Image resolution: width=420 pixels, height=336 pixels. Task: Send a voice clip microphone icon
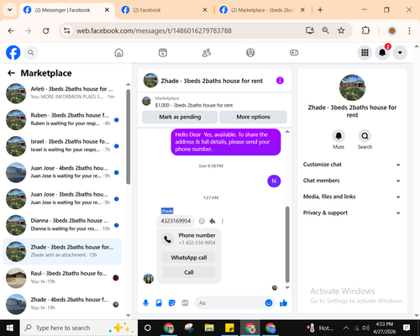tap(145, 302)
